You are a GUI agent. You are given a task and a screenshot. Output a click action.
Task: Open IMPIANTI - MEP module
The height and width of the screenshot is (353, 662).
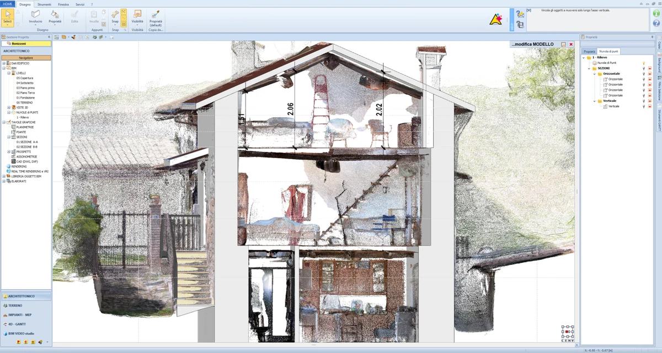26,314
